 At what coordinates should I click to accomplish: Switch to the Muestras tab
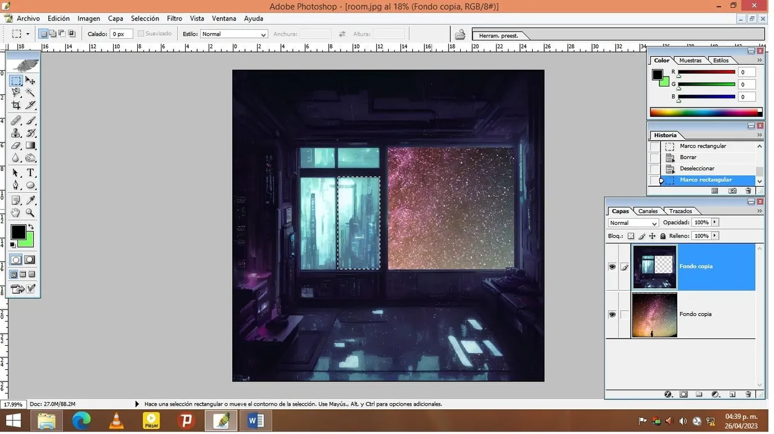(x=690, y=60)
